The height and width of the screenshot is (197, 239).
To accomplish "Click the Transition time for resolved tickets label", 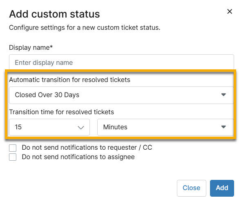I will (x=62, y=112).
